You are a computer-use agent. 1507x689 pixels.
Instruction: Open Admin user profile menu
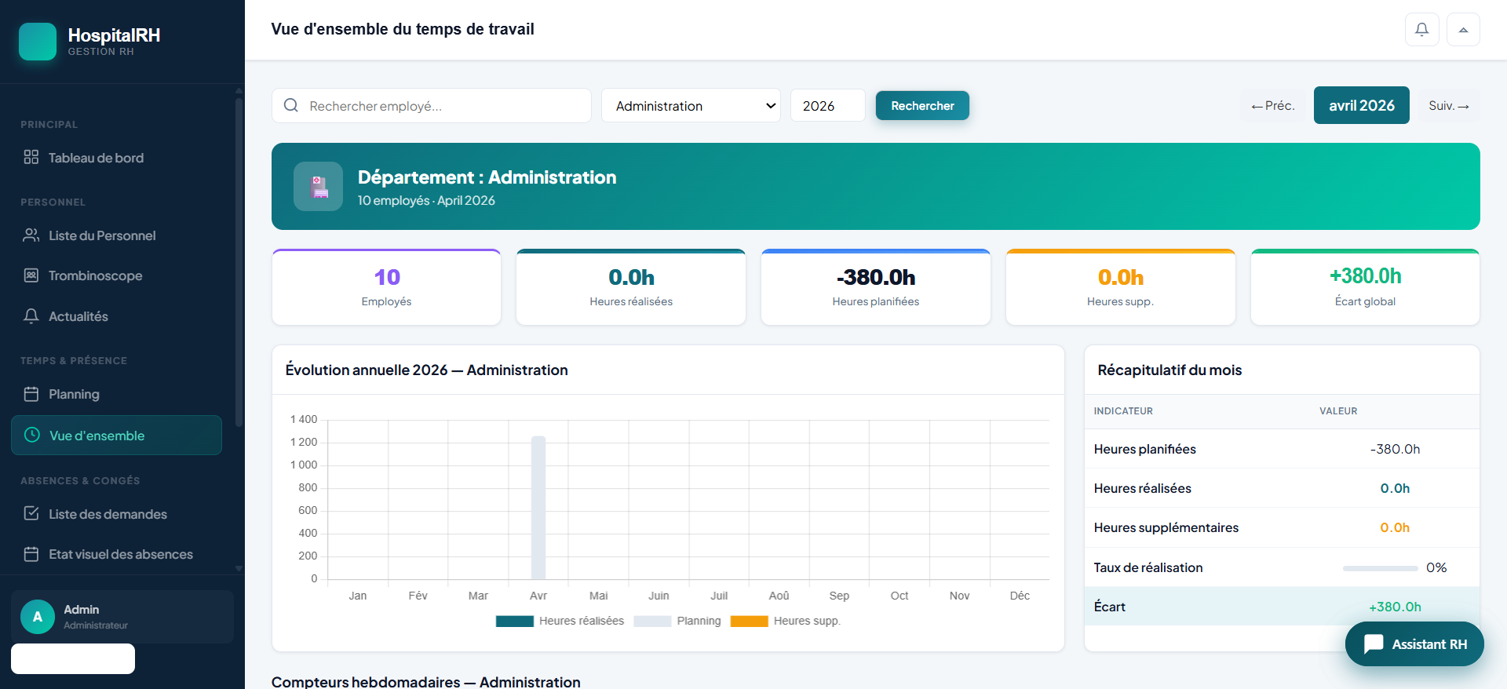122,617
